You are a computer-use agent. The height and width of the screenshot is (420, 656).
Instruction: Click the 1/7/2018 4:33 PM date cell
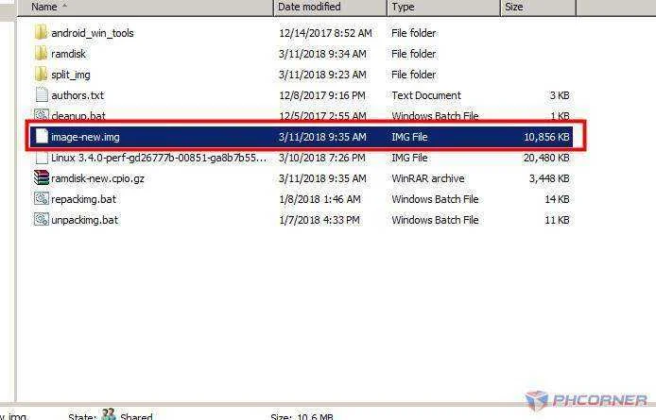319,220
